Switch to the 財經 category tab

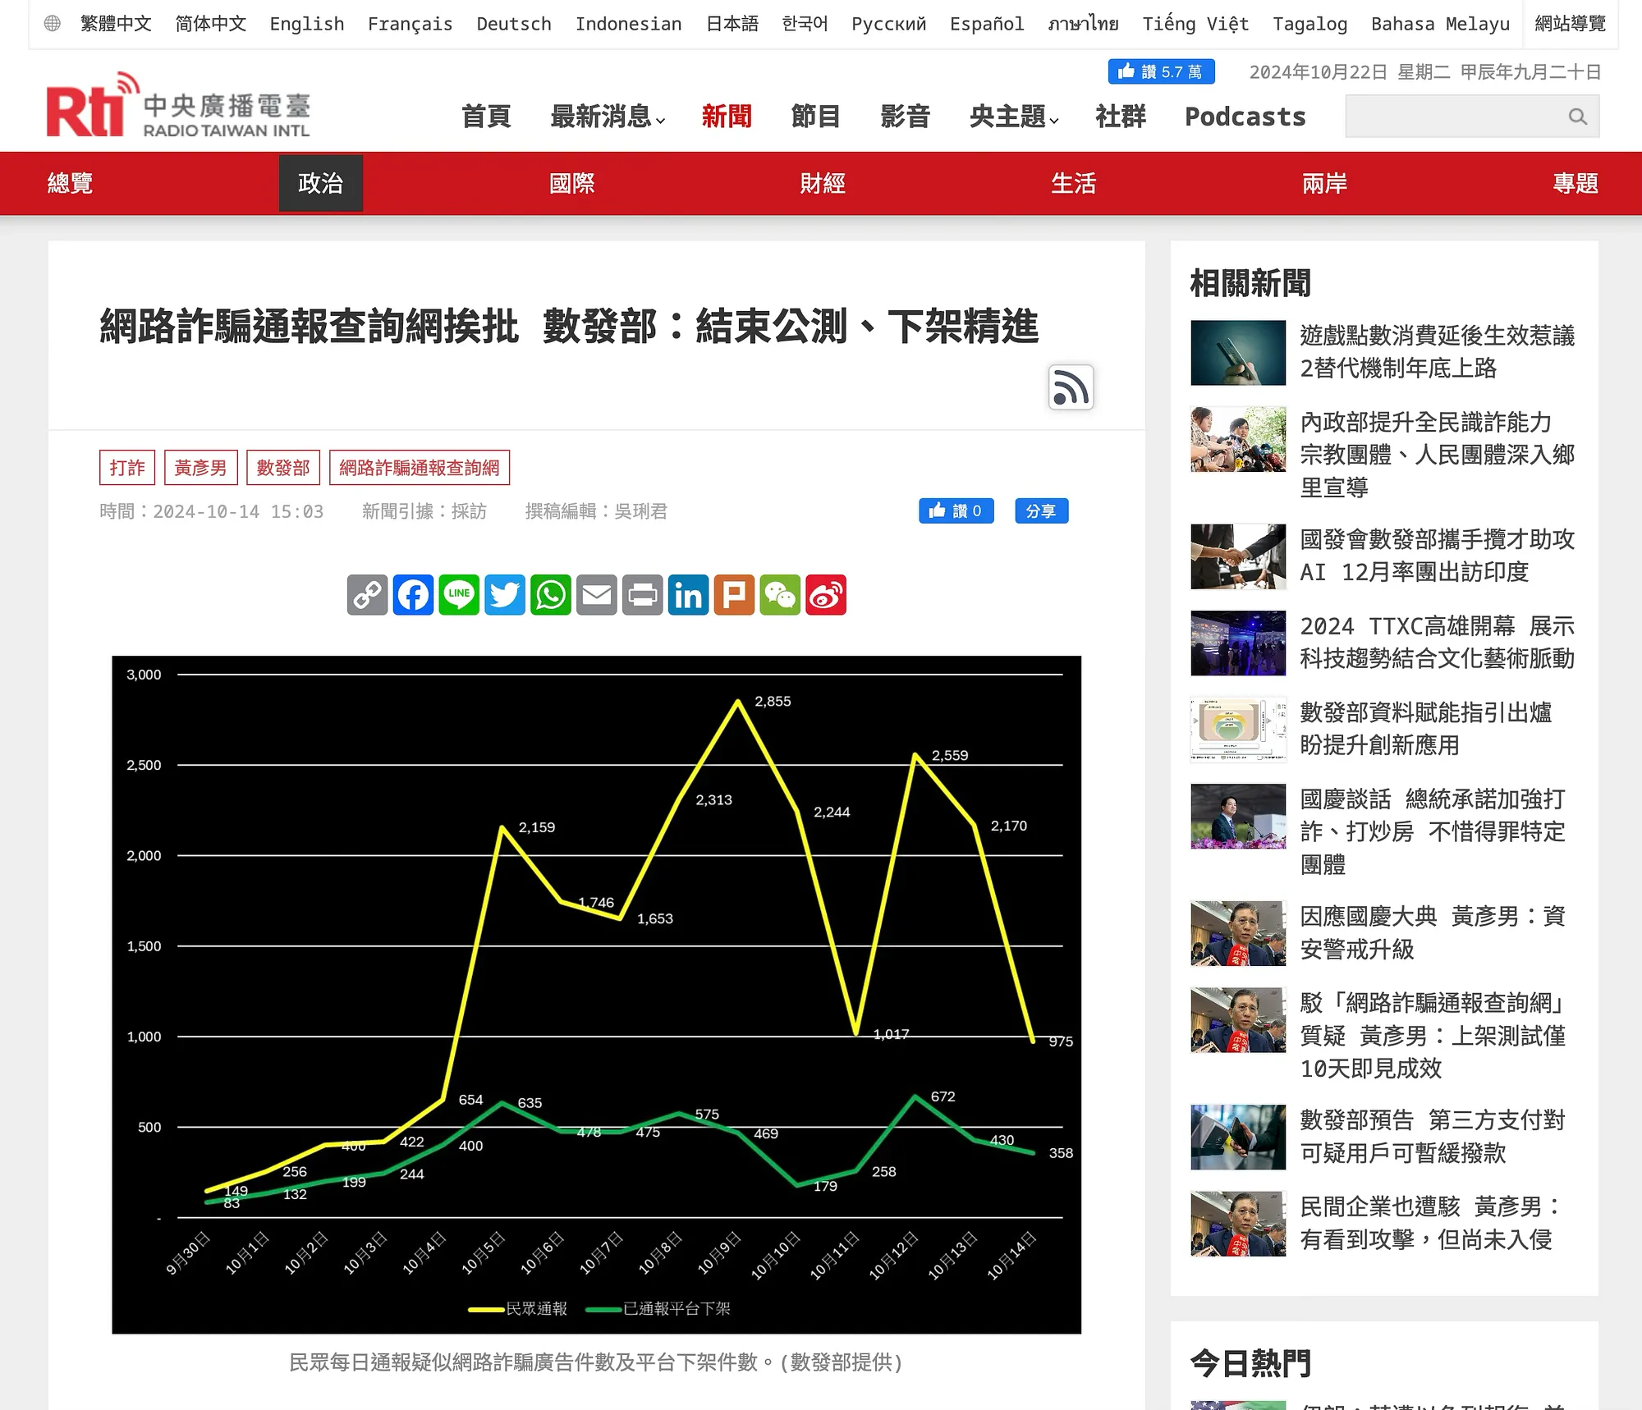pos(823,183)
